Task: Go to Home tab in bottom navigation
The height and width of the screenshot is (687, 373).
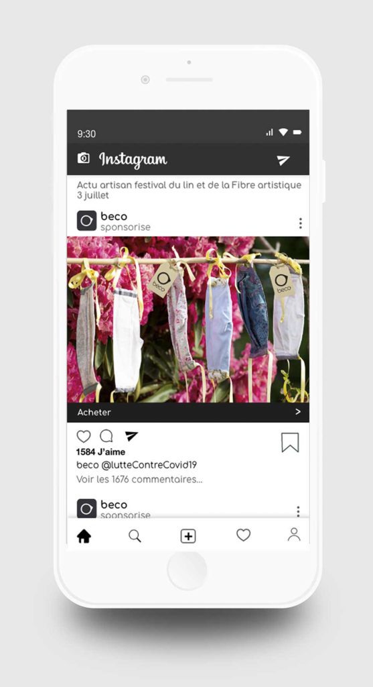Action: (84, 535)
